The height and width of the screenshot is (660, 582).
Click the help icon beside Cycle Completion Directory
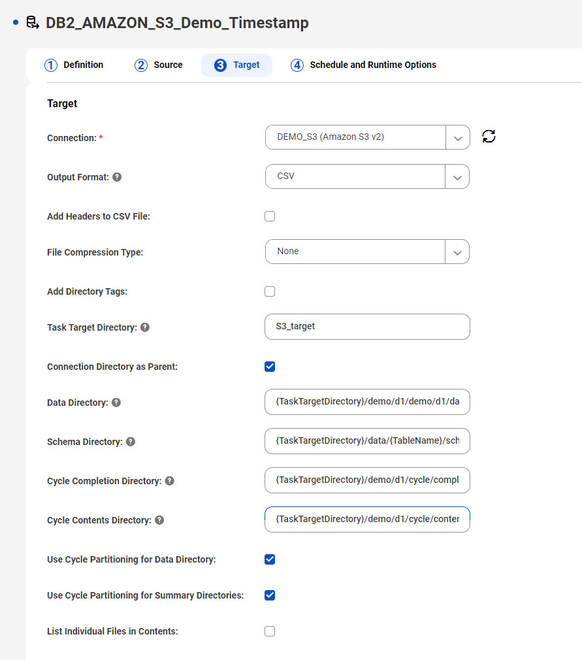[170, 481]
